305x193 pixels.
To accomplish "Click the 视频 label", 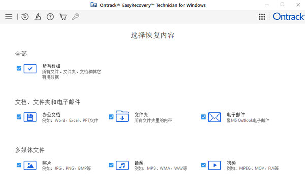I will point(231,163).
